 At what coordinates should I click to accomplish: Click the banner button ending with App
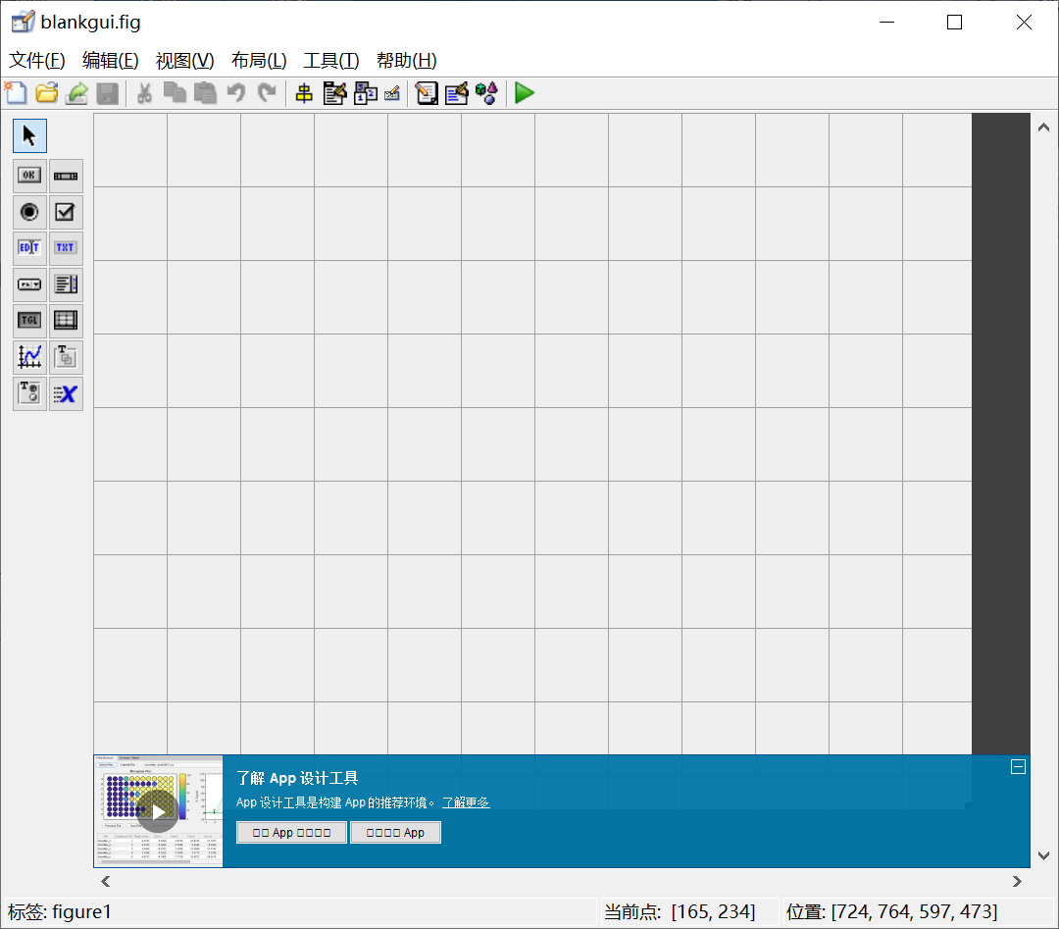395,833
